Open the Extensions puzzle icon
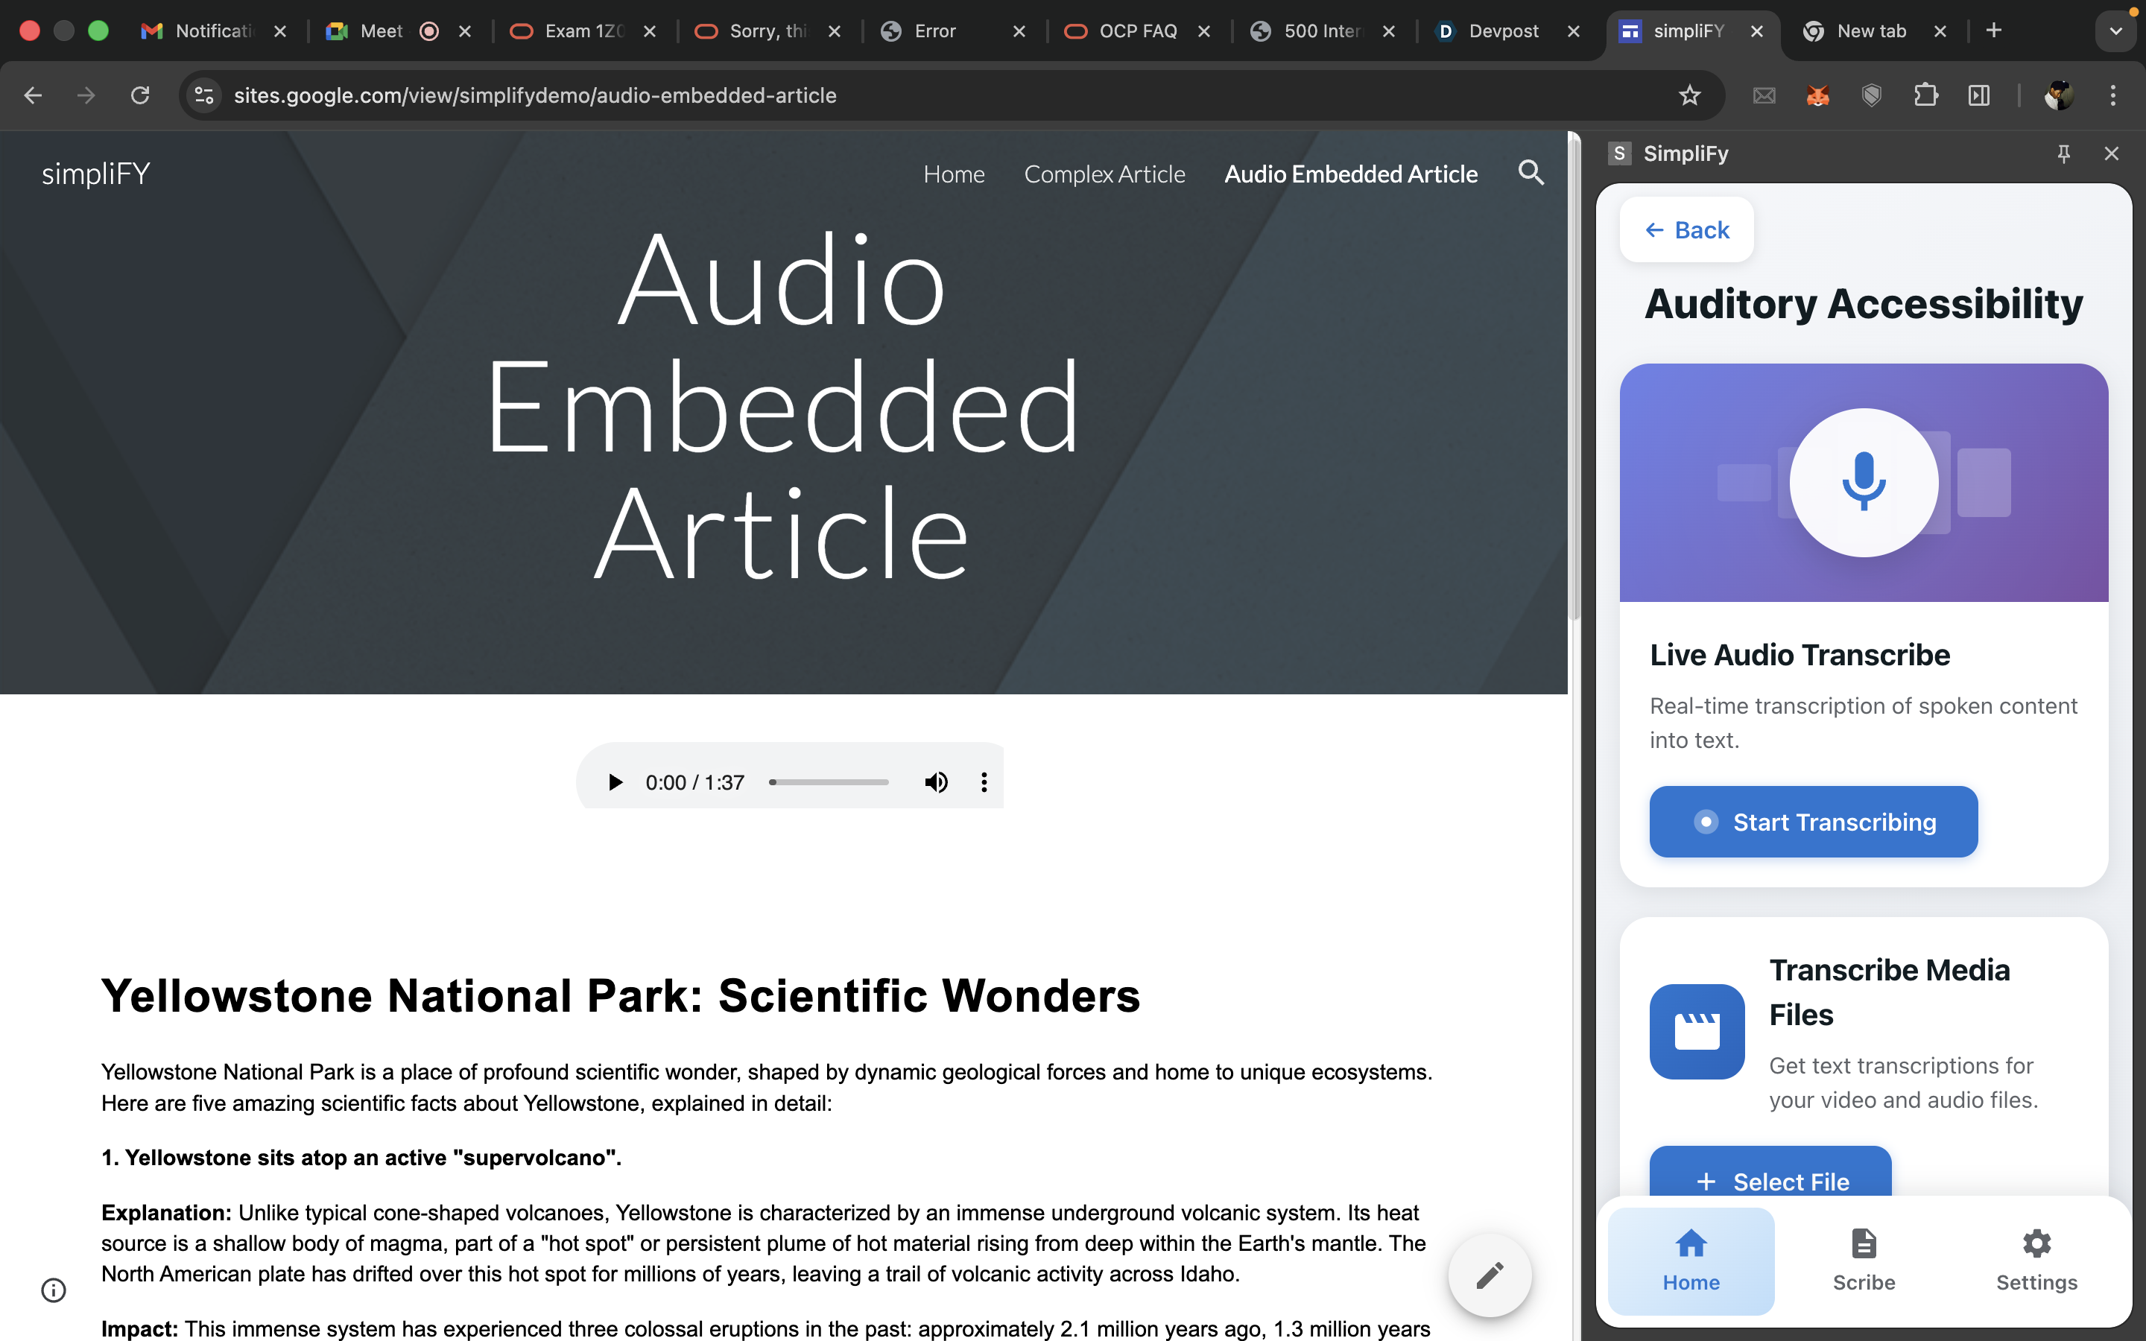Image resolution: width=2146 pixels, height=1341 pixels. [1925, 95]
